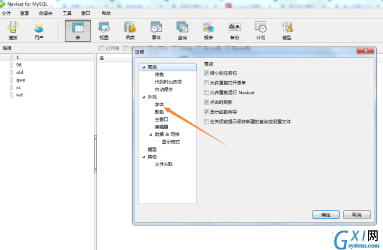Close the 选项 dialog with X
Screen dimensions: 383x250
[x=366, y=51]
